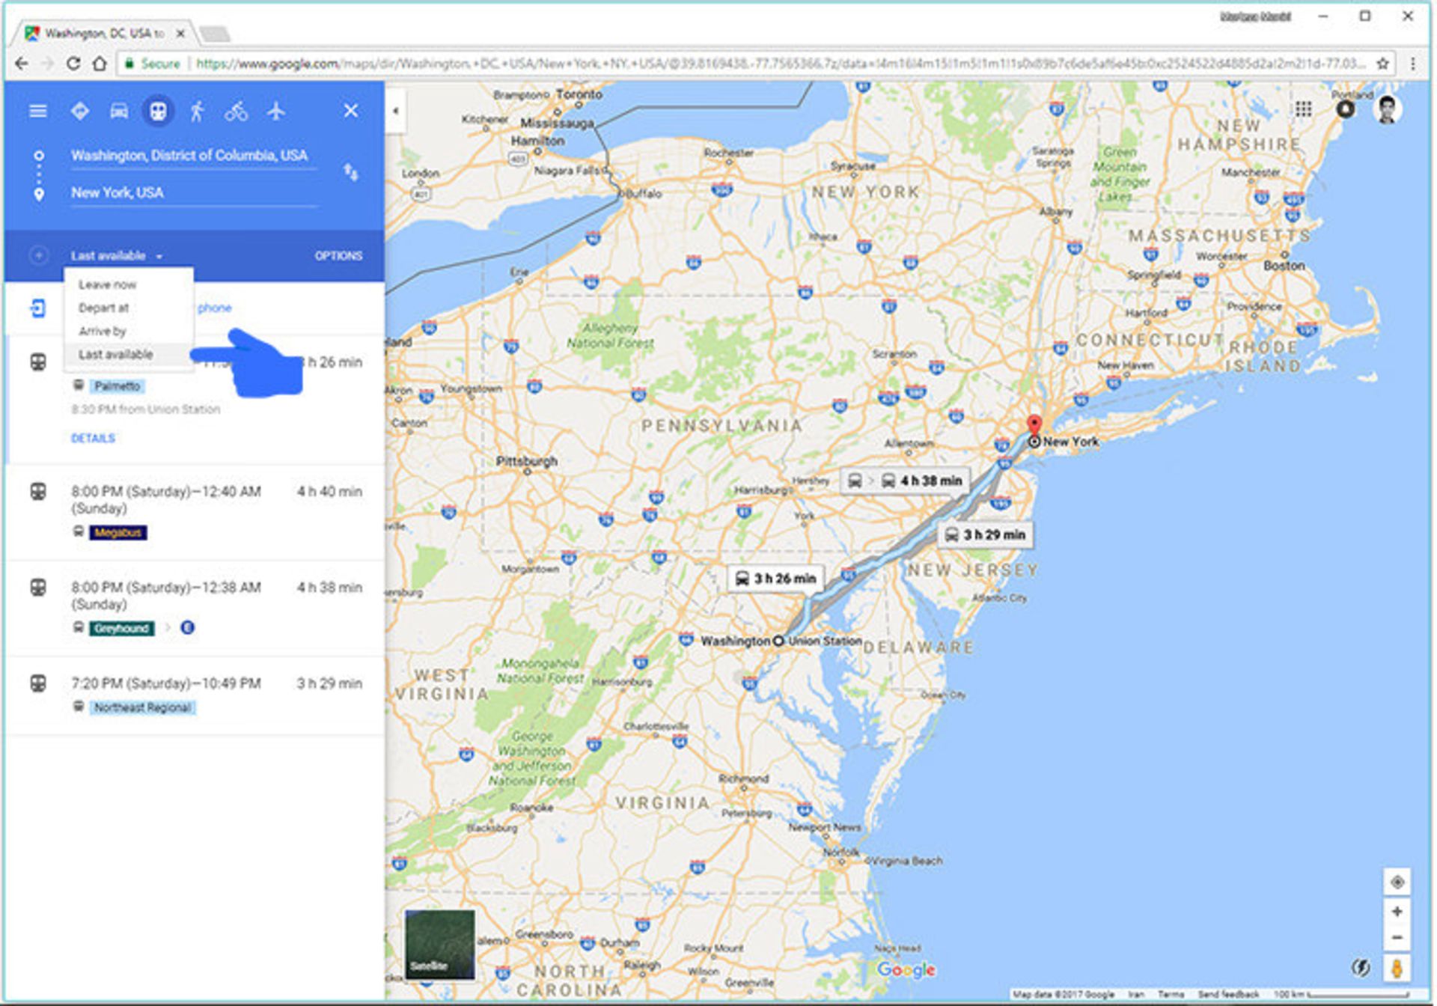Click the 100 km map scale
The width and height of the screenshot is (1437, 1006).
(x=1340, y=995)
